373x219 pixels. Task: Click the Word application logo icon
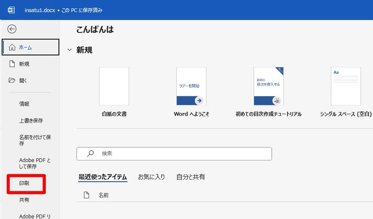(11, 10)
